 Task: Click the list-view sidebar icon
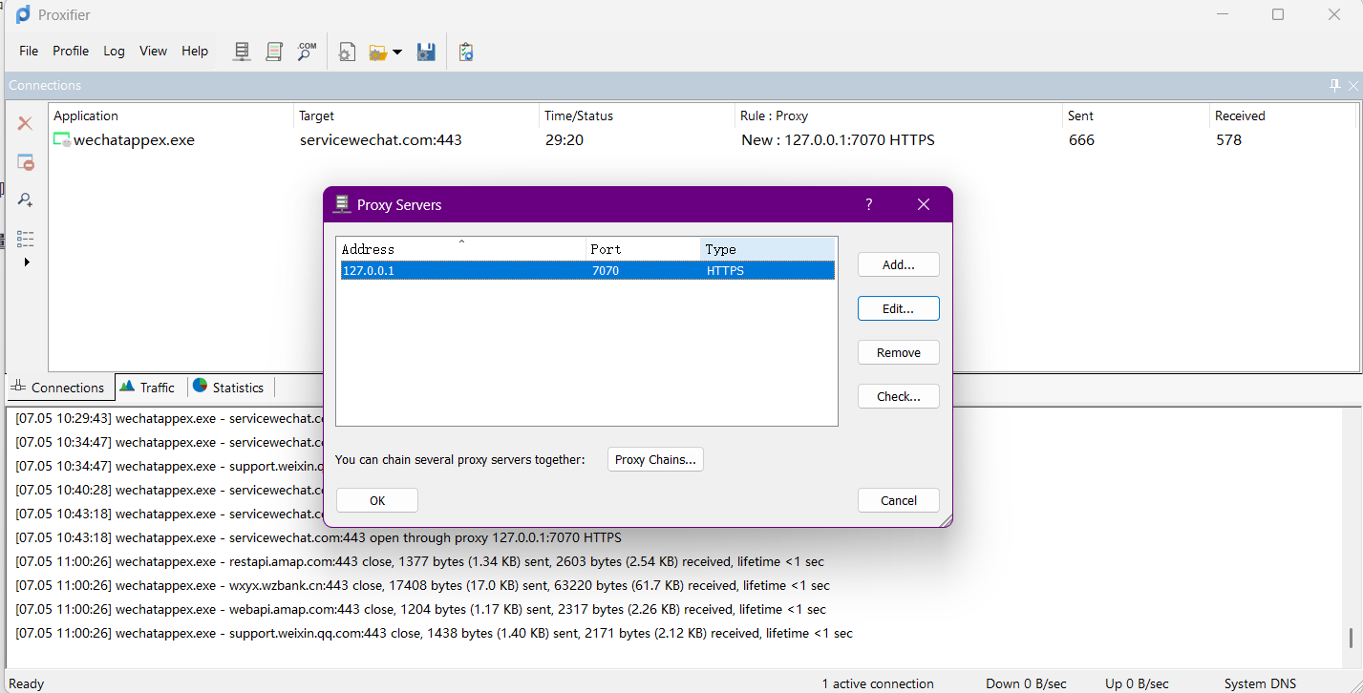pyautogui.click(x=26, y=239)
